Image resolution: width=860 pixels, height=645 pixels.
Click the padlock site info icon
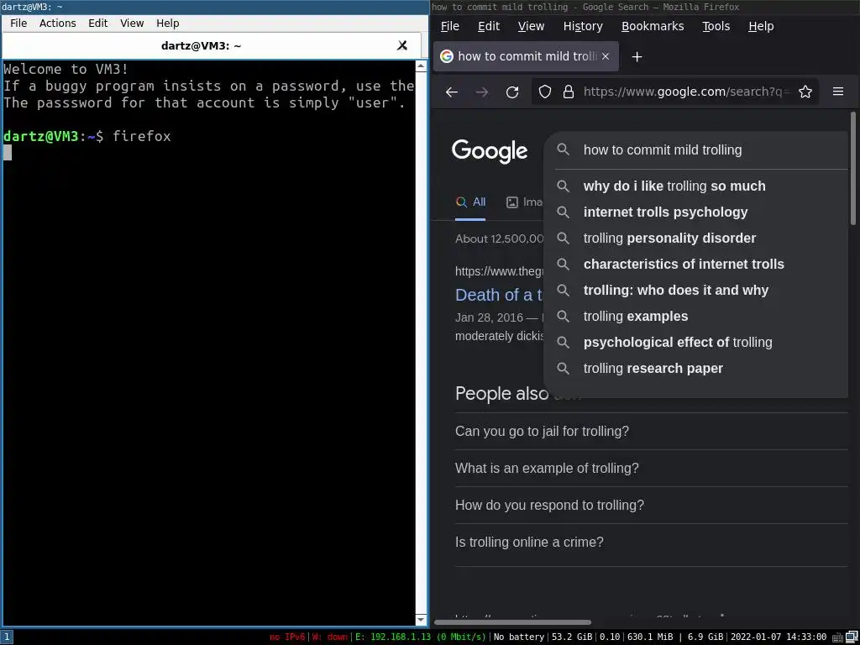[569, 92]
